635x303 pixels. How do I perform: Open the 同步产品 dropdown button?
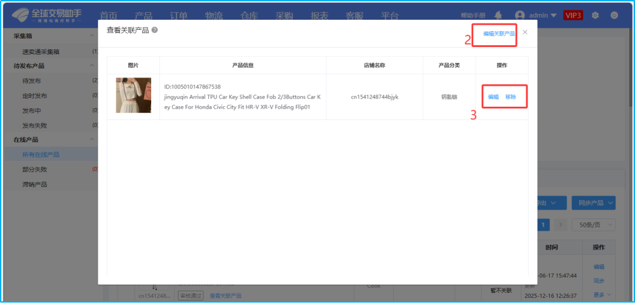pyautogui.click(x=593, y=203)
